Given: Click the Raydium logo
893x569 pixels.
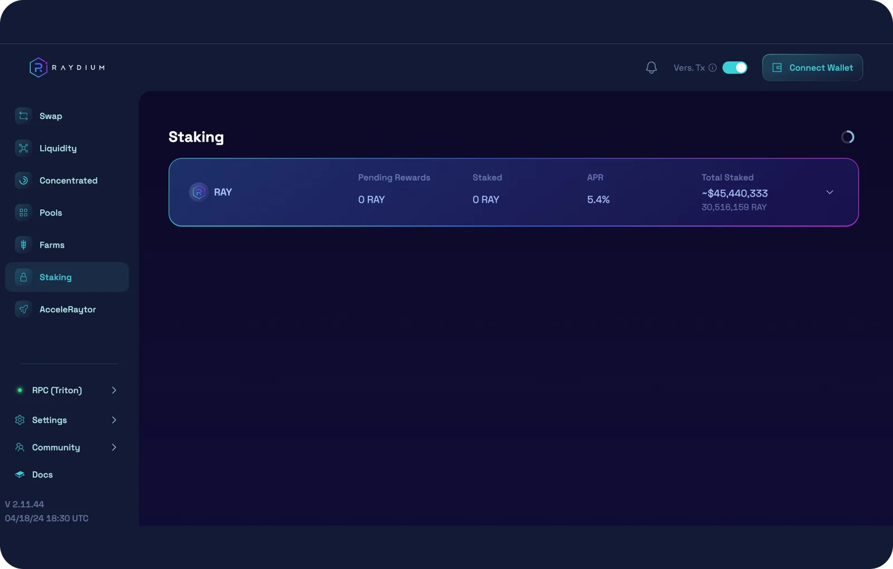Looking at the screenshot, I should (x=67, y=67).
